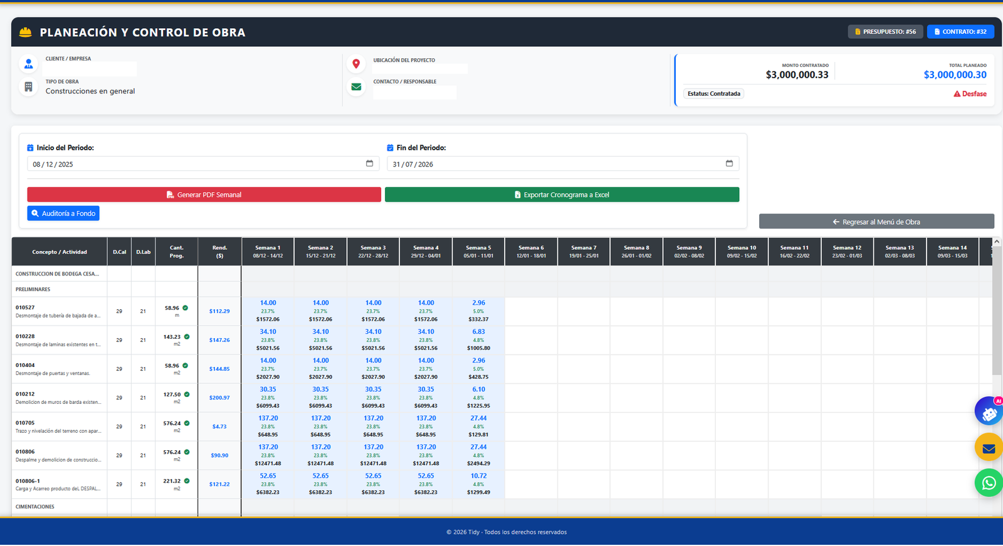Click the green contact envelope icon
Image resolution: width=1003 pixels, height=546 pixels.
click(356, 87)
